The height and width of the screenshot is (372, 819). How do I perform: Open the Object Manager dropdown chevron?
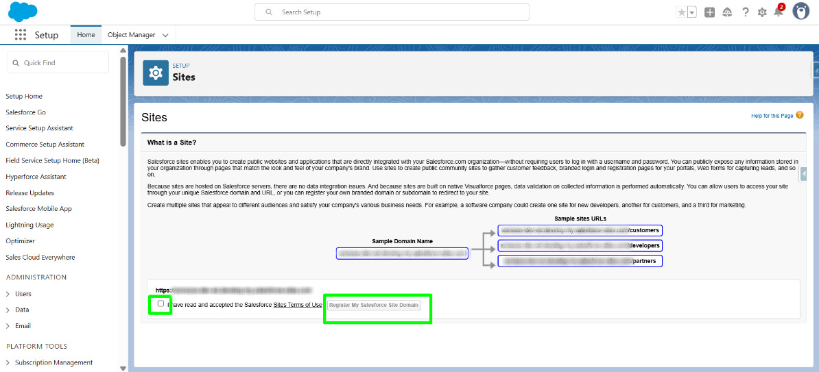coord(165,35)
